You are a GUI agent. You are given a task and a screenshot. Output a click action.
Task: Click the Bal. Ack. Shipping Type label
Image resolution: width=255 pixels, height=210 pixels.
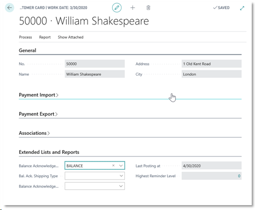(x=38, y=176)
